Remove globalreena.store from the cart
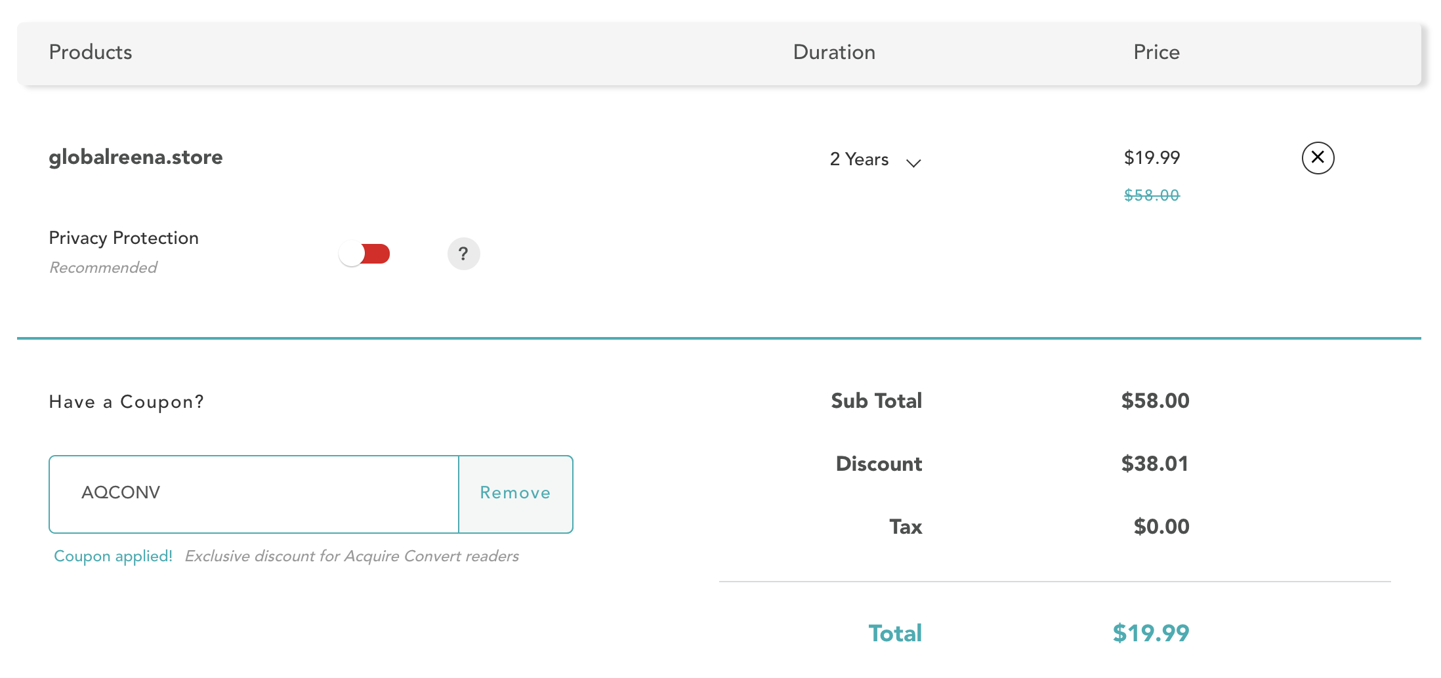This screenshot has height=678, width=1441. click(x=1318, y=158)
